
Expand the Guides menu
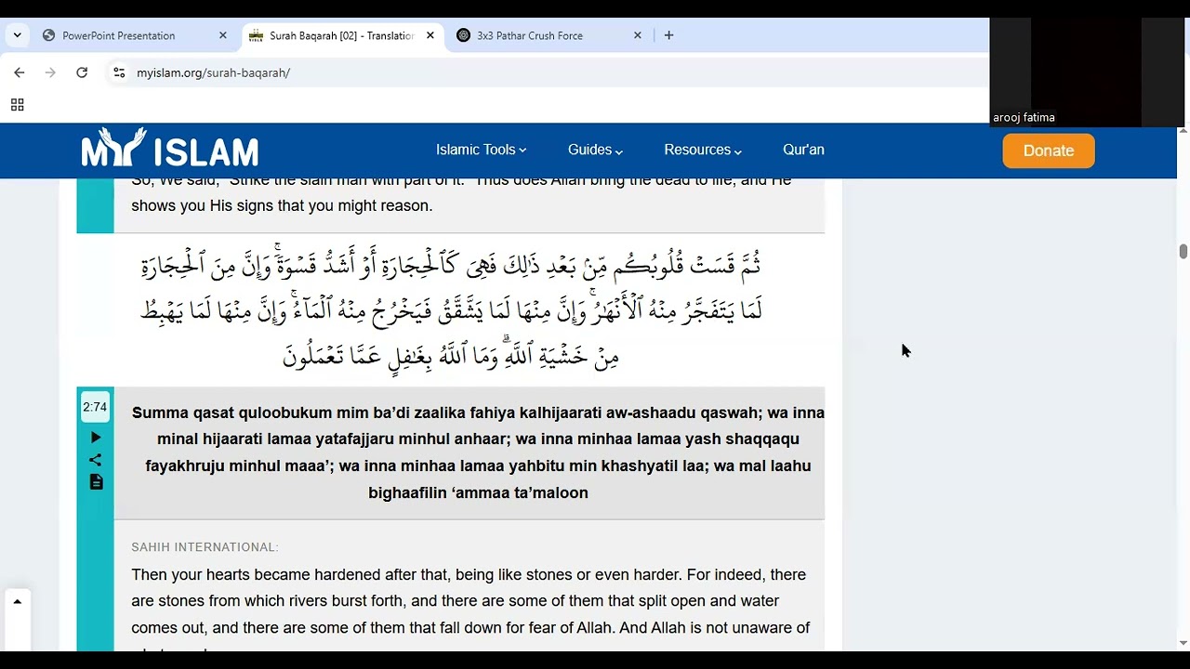pos(595,150)
